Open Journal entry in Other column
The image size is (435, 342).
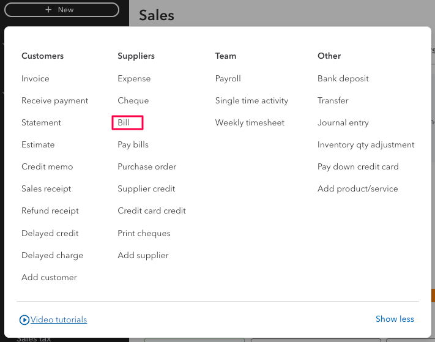point(343,122)
